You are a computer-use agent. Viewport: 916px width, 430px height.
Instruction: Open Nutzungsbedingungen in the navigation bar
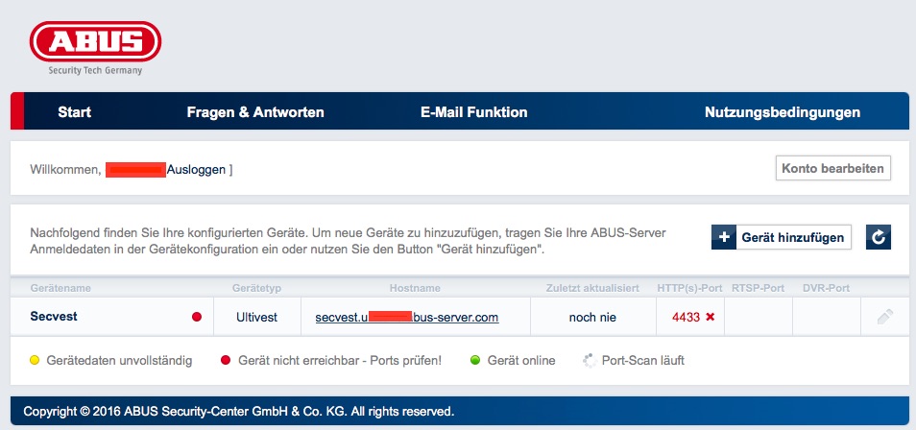pos(782,112)
